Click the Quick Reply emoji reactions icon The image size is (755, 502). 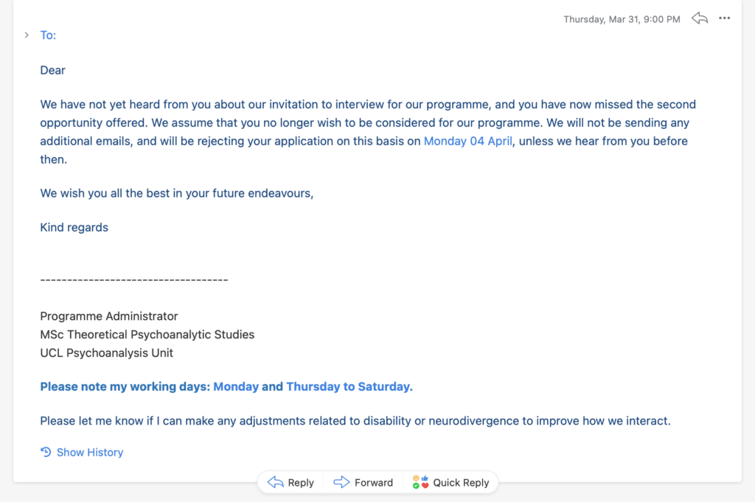[420, 482]
